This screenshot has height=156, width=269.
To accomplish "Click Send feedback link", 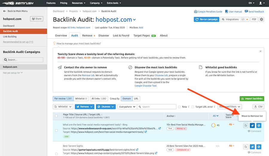I will point(254,11).
